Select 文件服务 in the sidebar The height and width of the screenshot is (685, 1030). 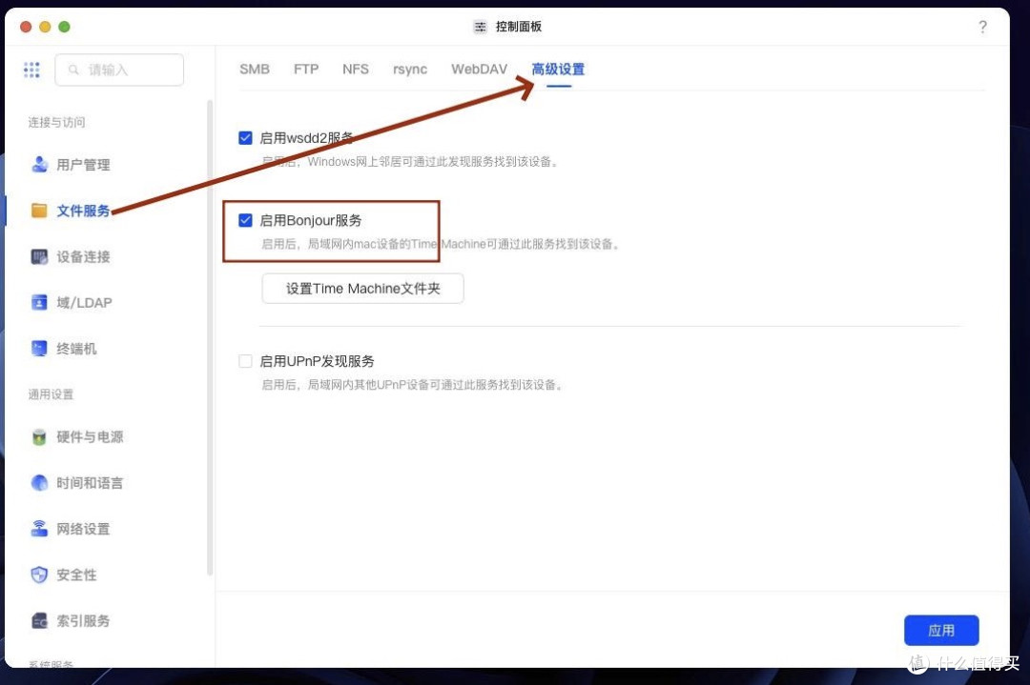83,211
